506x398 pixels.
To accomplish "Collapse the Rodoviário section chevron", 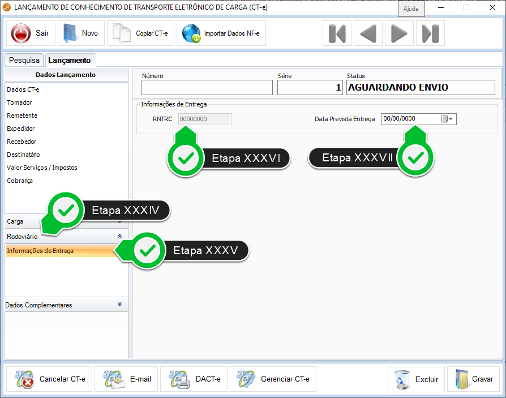I will (120, 236).
